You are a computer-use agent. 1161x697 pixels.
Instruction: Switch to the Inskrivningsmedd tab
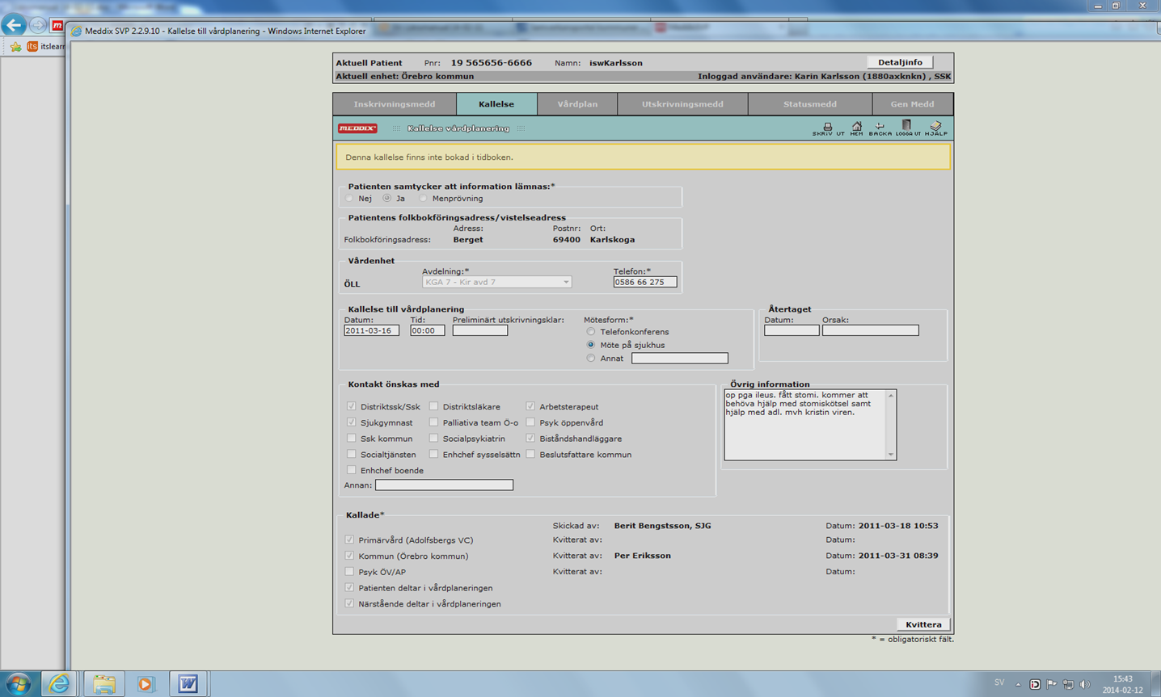click(395, 104)
